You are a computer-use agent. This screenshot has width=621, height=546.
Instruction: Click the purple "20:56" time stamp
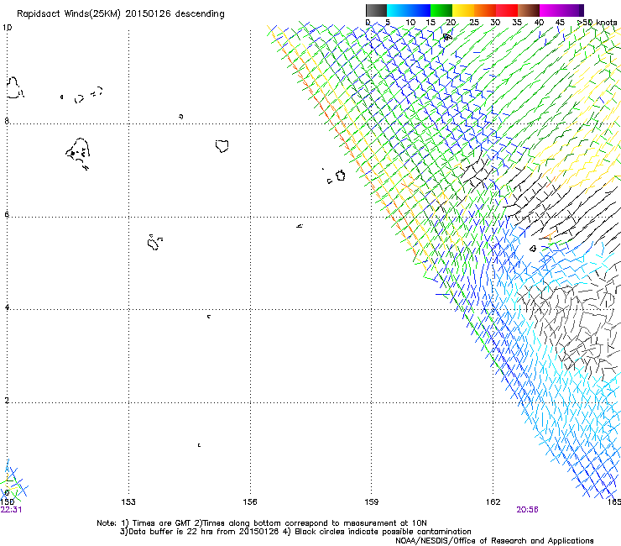pyautogui.click(x=527, y=510)
